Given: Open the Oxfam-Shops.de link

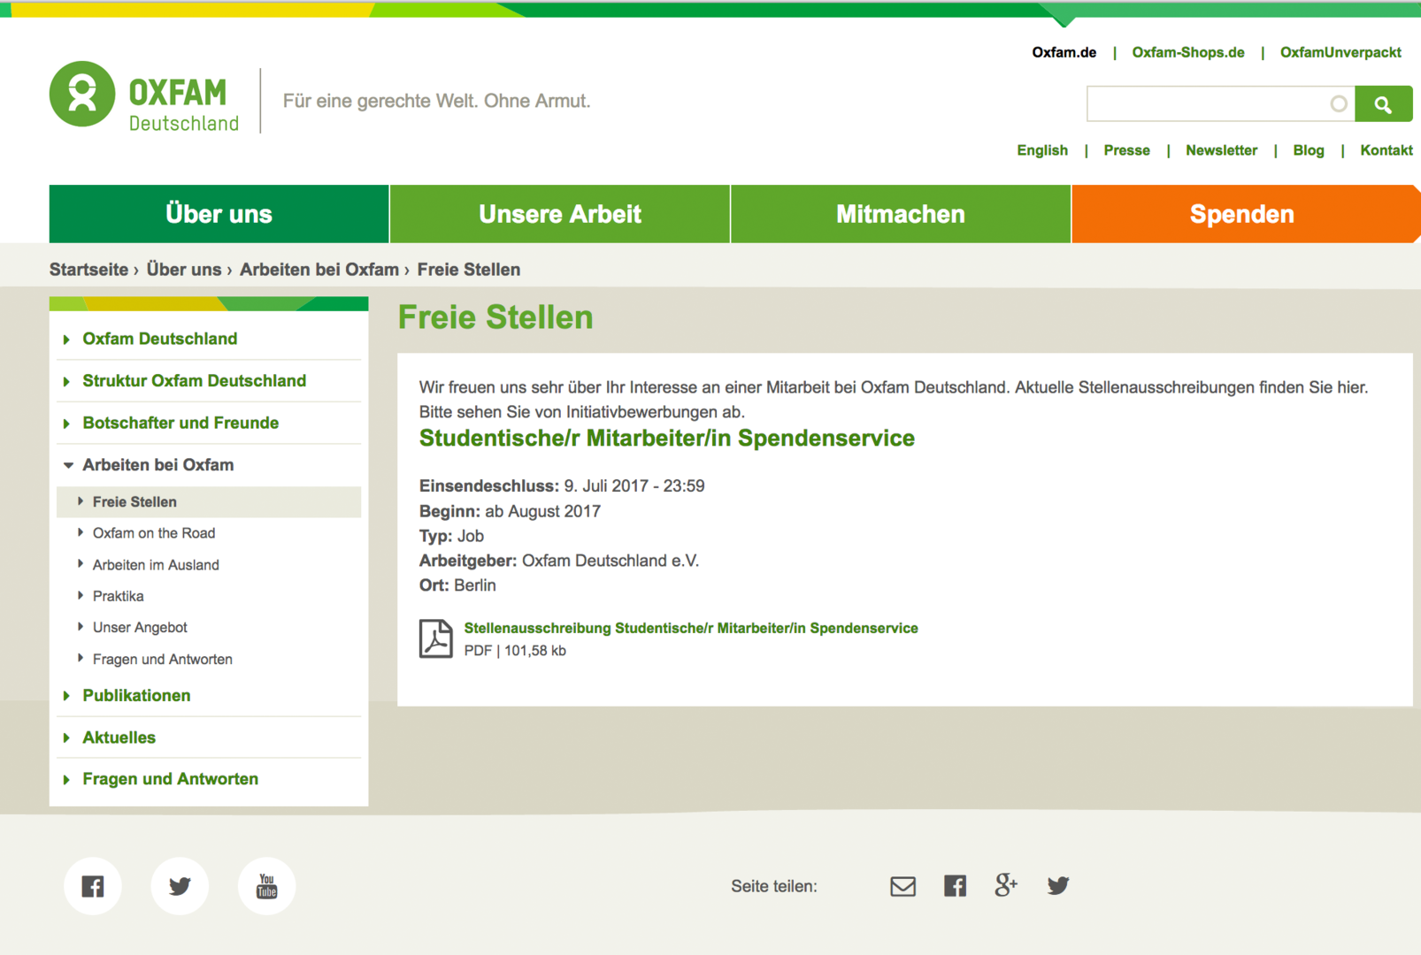Looking at the screenshot, I should point(1188,52).
